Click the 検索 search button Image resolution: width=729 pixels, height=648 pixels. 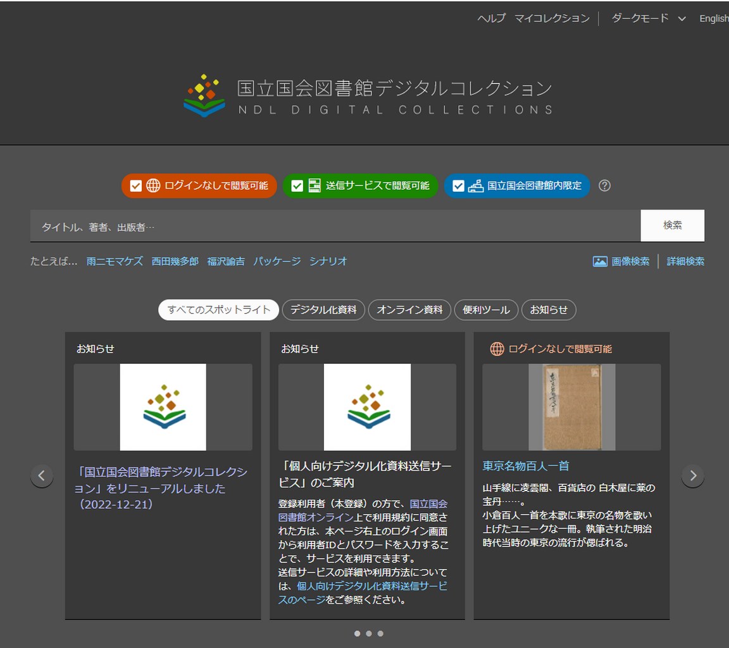pyautogui.click(x=672, y=225)
